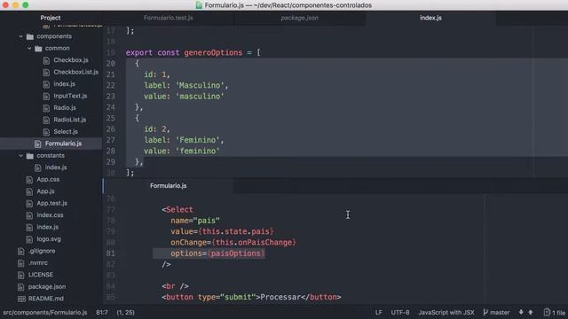Click file icon beside .gitignore
568x319 pixels.
21,252
